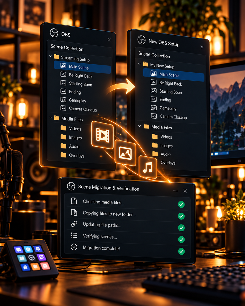Click the Scene Collection header in OBS window
245x306 pixels.
[67, 48]
